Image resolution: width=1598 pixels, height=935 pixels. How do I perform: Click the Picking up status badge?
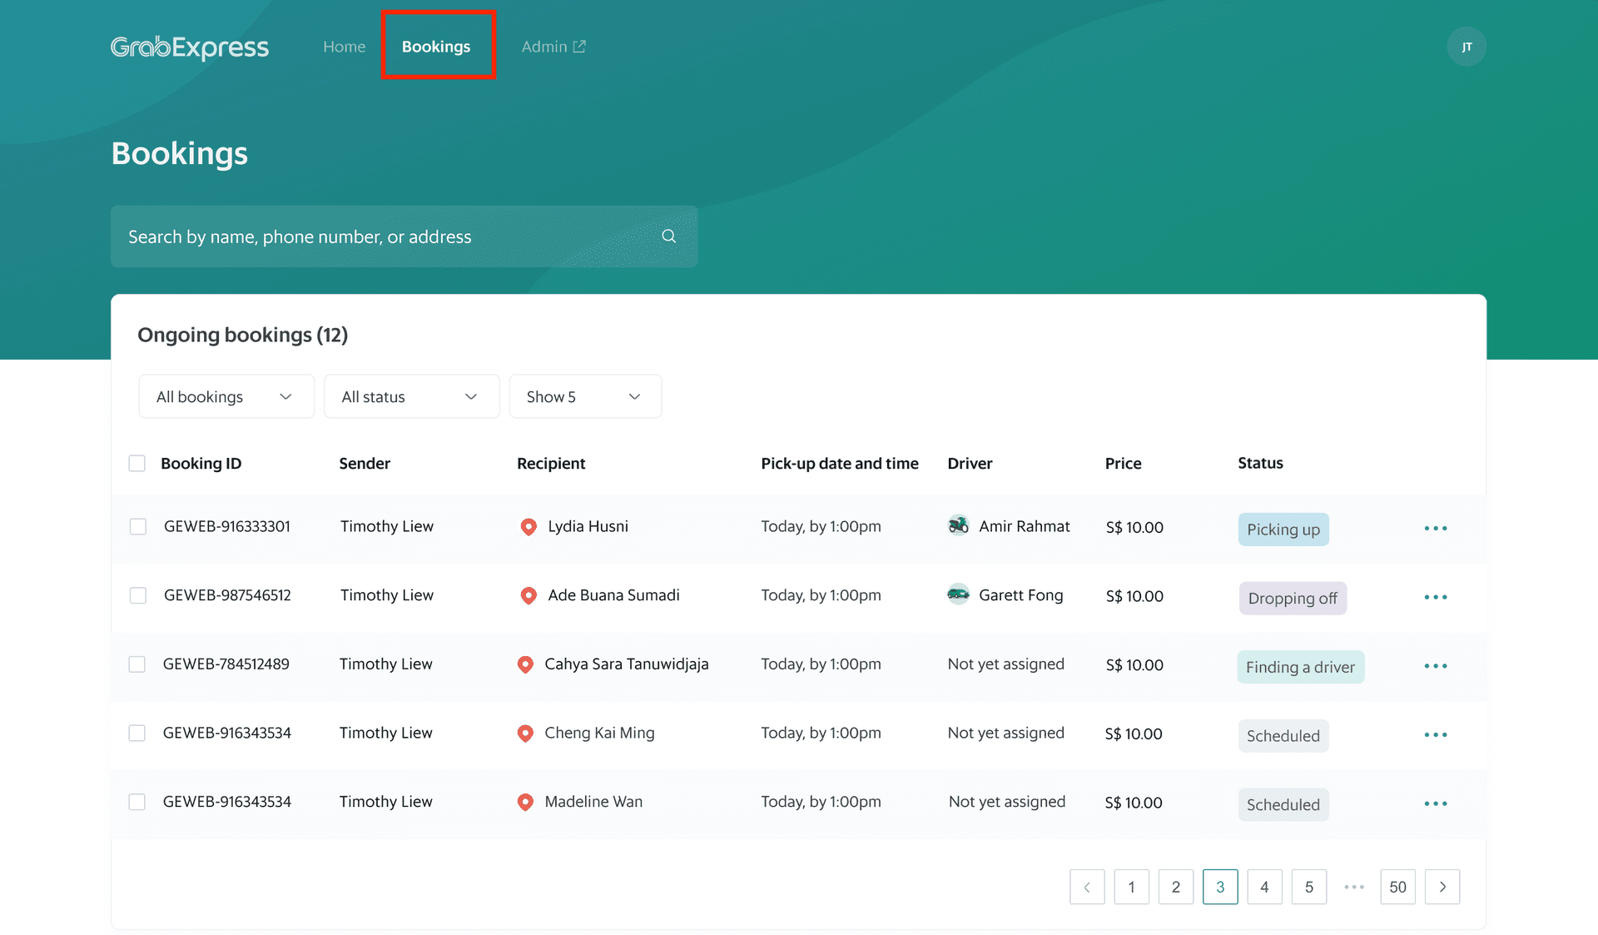click(x=1283, y=530)
